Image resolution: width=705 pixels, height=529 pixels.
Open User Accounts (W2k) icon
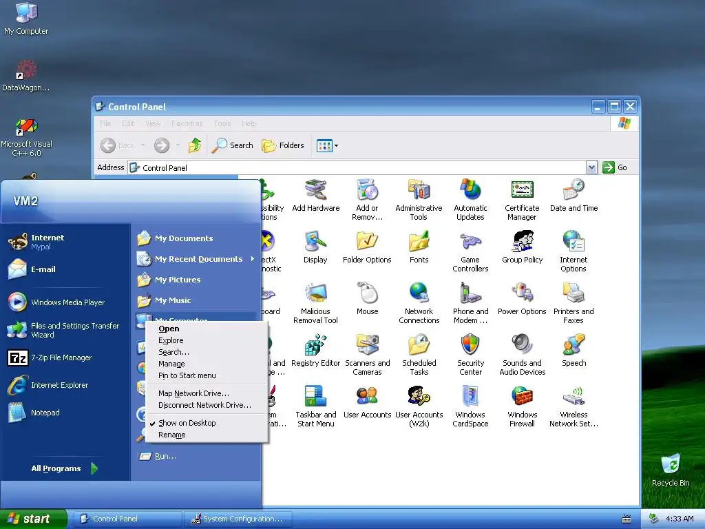[x=419, y=406]
